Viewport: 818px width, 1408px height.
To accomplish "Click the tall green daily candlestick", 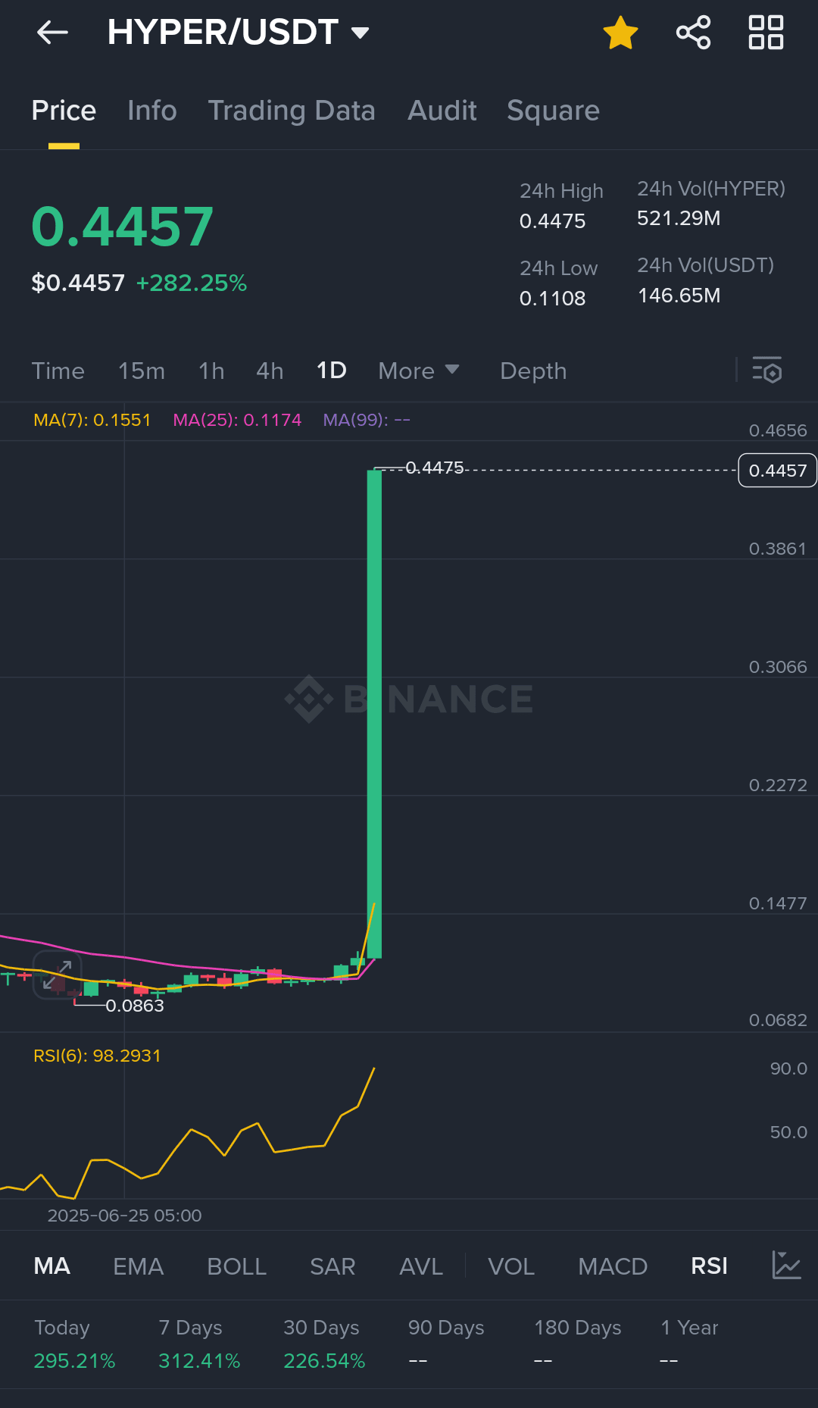I will [x=374, y=714].
